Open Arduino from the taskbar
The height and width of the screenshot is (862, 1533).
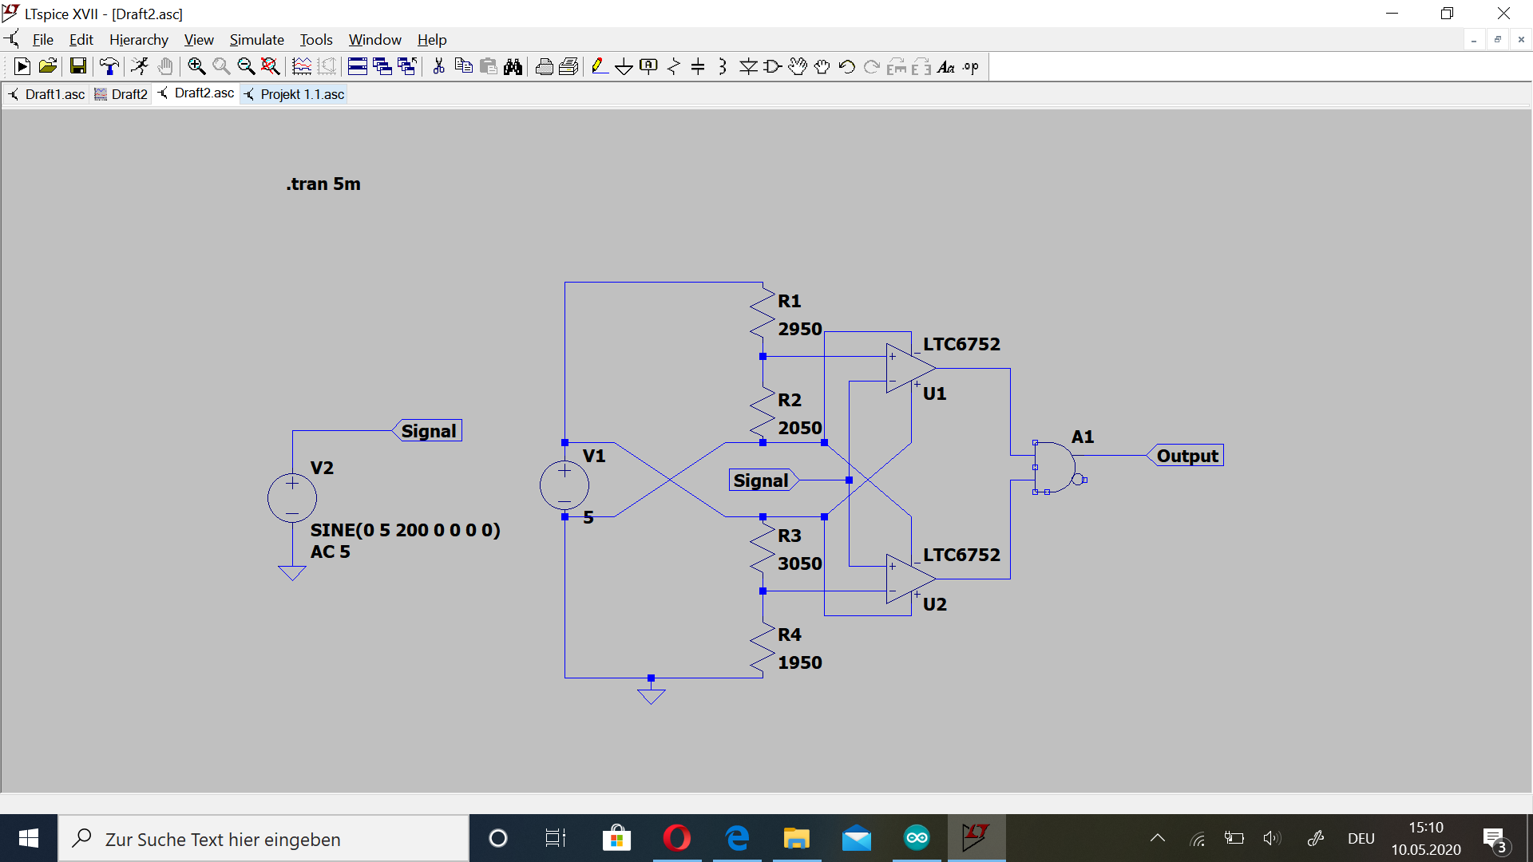(917, 838)
